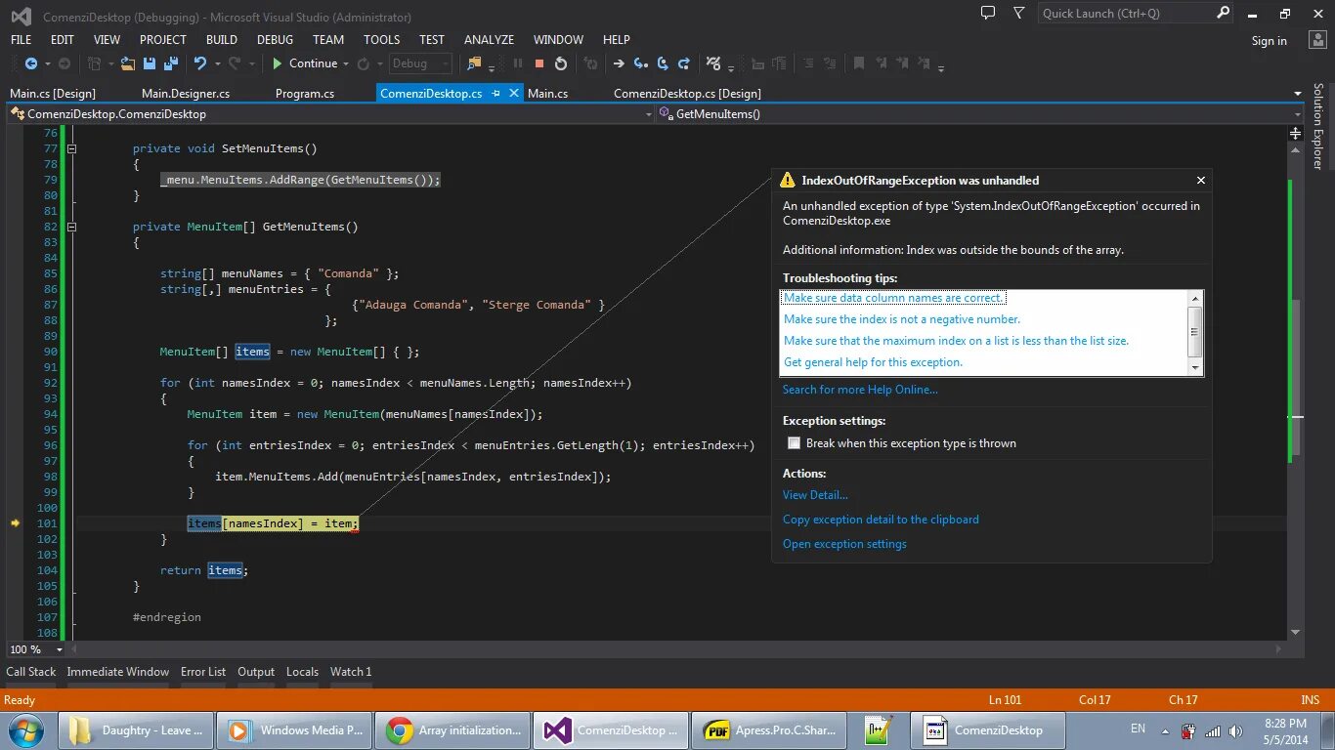Click the Undo arrow icon
Image resolution: width=1335 pixels, height=750 pixels.
(200, 63)
